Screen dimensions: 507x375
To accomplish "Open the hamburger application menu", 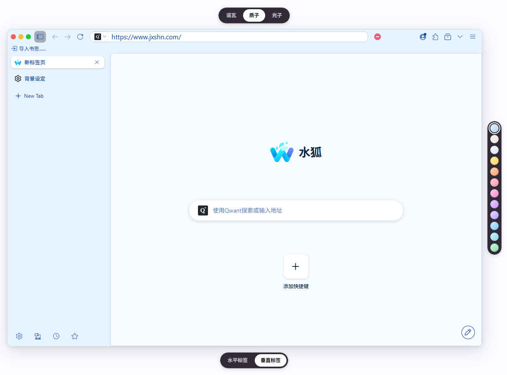I will click(x=473, y=37).
